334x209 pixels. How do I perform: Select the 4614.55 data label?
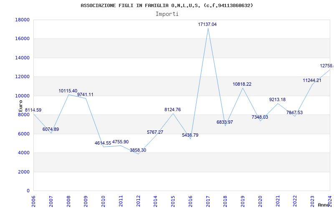click(x=103, y=143)
